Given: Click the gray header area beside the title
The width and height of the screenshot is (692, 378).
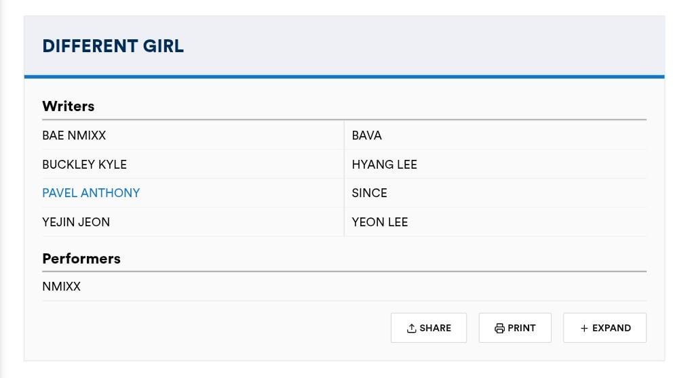Looking at the screenshot, I should (x=421, y=46).
